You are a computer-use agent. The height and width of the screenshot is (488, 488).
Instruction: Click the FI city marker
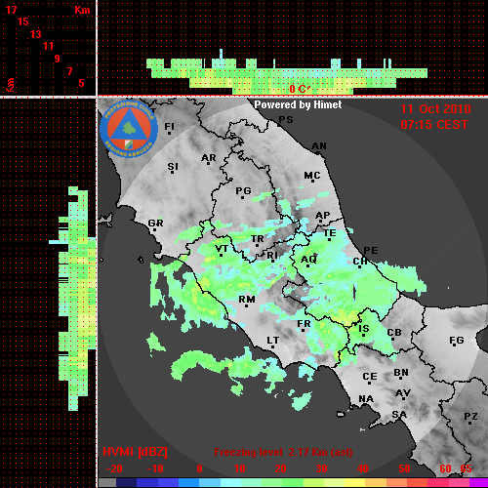pos(169,127)
